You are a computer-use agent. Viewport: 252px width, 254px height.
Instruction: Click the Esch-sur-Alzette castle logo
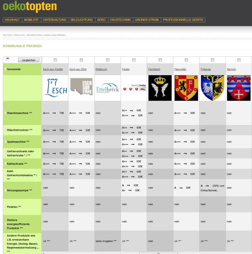click(x=55, y=88)
